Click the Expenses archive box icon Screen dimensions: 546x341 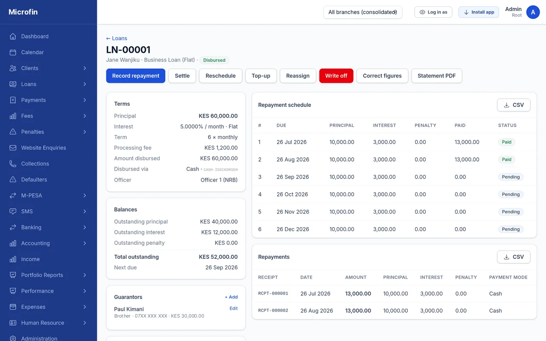(13, 307)
